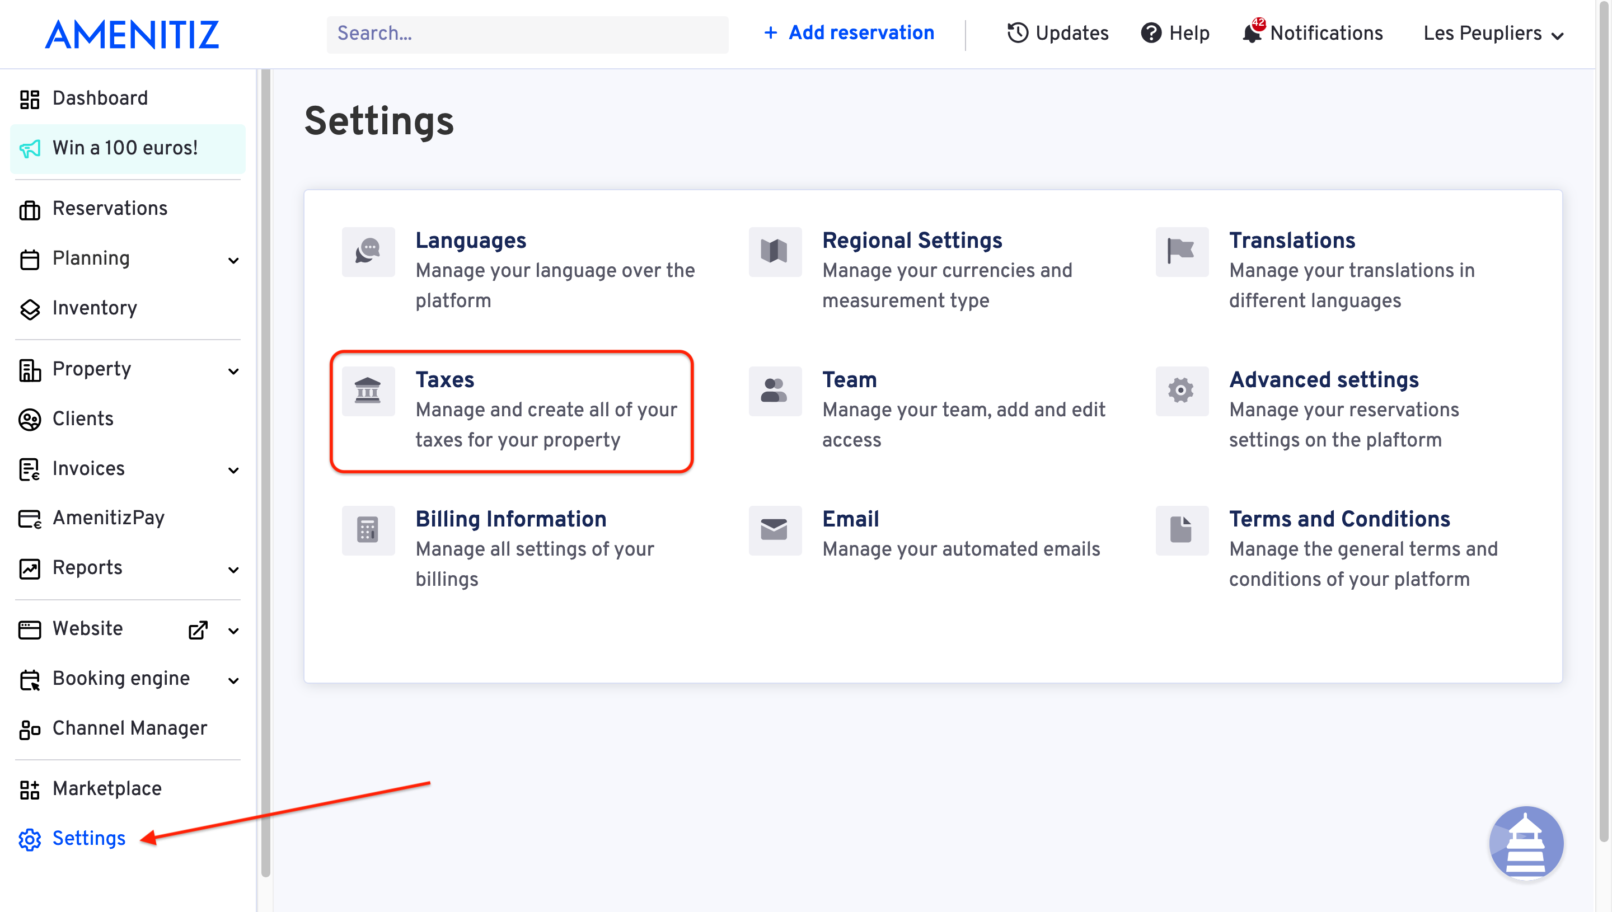Open the Team settings link
This screenshot has height=912, width=1612.
click(x=849, y=379)
